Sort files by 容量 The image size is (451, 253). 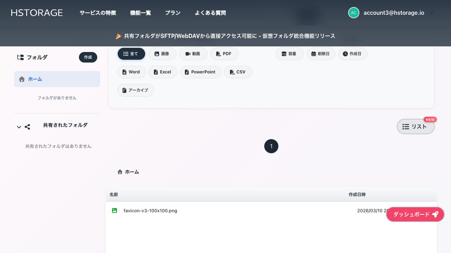(x=290, y=54)
